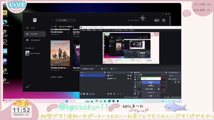Screen dimensions: 214x120
Task: Open options dots for The Elder Scrolls Online
Action: [68, 68]
